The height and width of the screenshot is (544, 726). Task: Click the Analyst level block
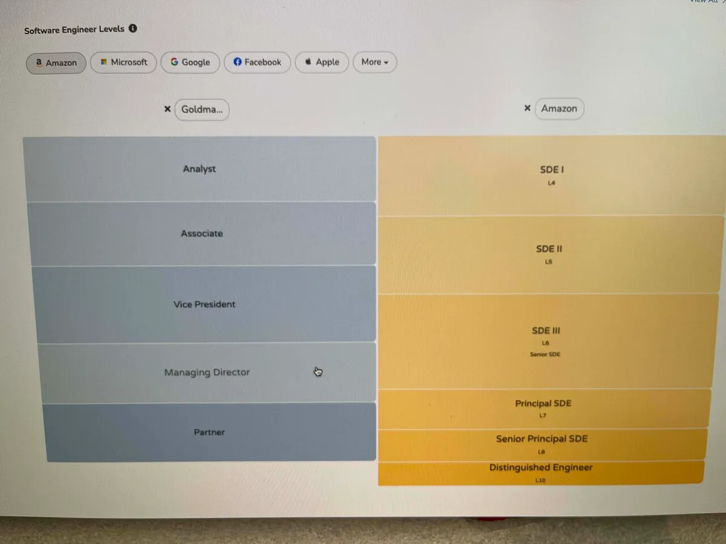pos(200,169)
